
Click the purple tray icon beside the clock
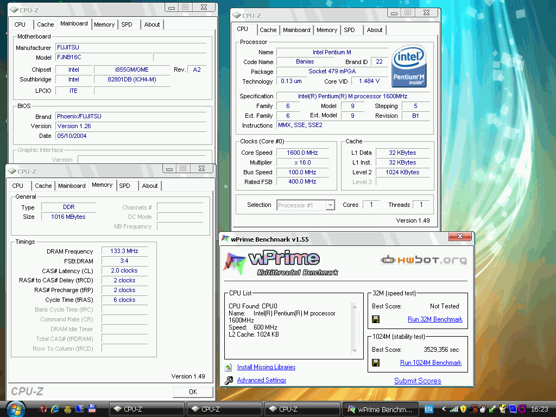522,409
